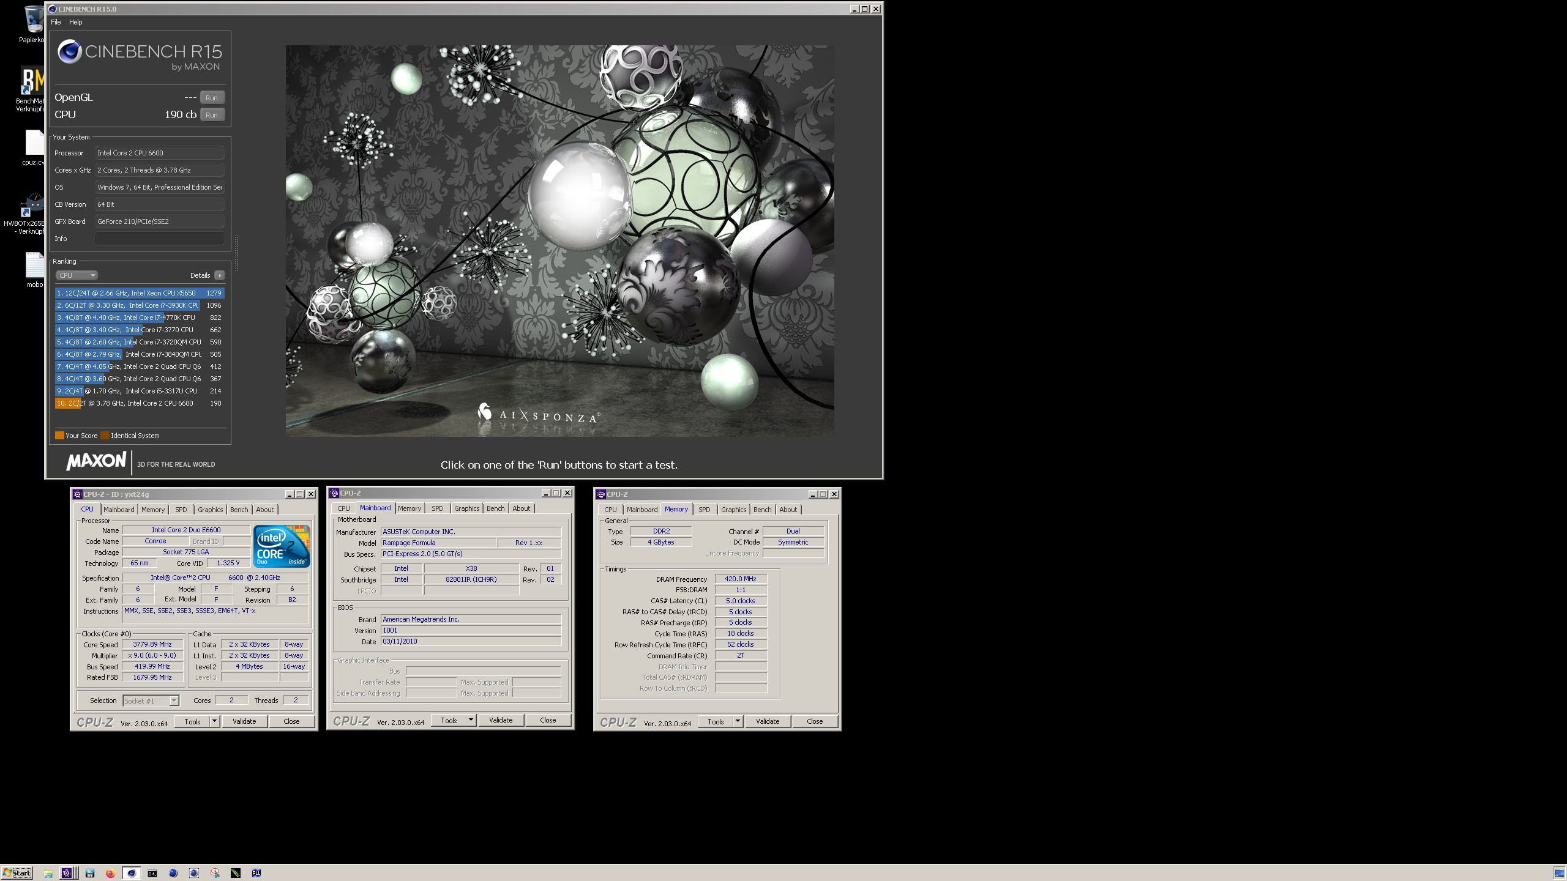Open Tools dropdown arrow in right CPU-Z window

coord(738,722)
